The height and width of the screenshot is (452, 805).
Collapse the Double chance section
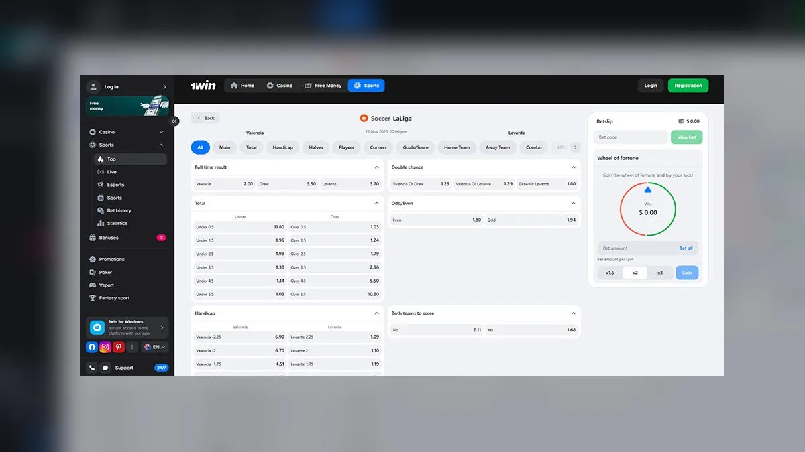[x=573, y=167]
